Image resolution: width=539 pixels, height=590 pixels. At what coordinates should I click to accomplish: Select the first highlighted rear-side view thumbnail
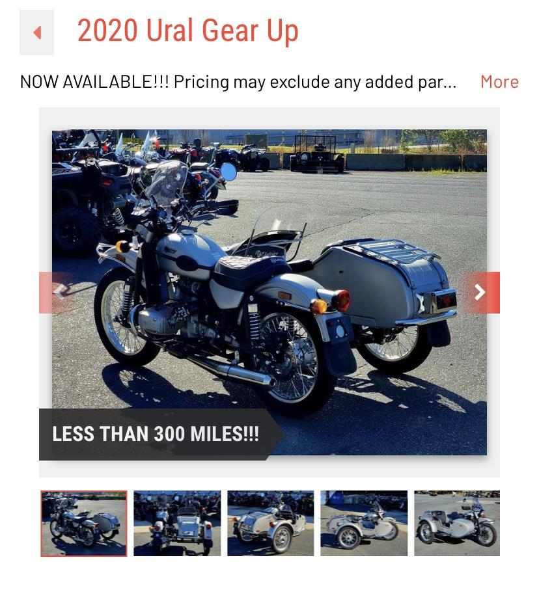[x=83, y=523]
